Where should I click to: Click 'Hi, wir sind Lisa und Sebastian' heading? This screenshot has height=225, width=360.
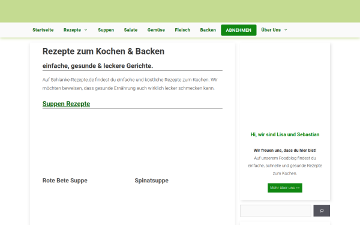[285, 134]
